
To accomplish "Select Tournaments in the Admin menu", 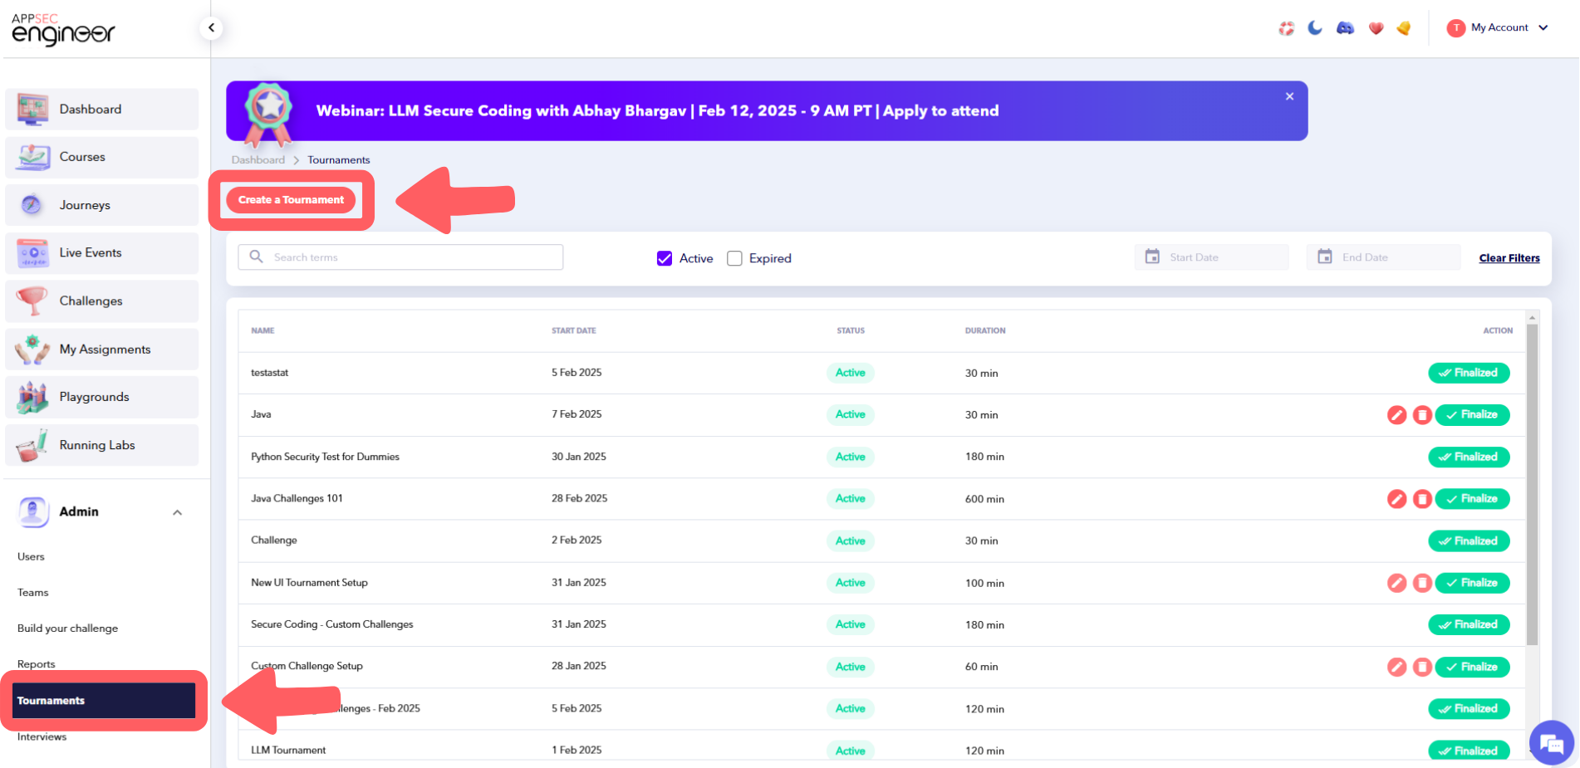I will [103, 700].
